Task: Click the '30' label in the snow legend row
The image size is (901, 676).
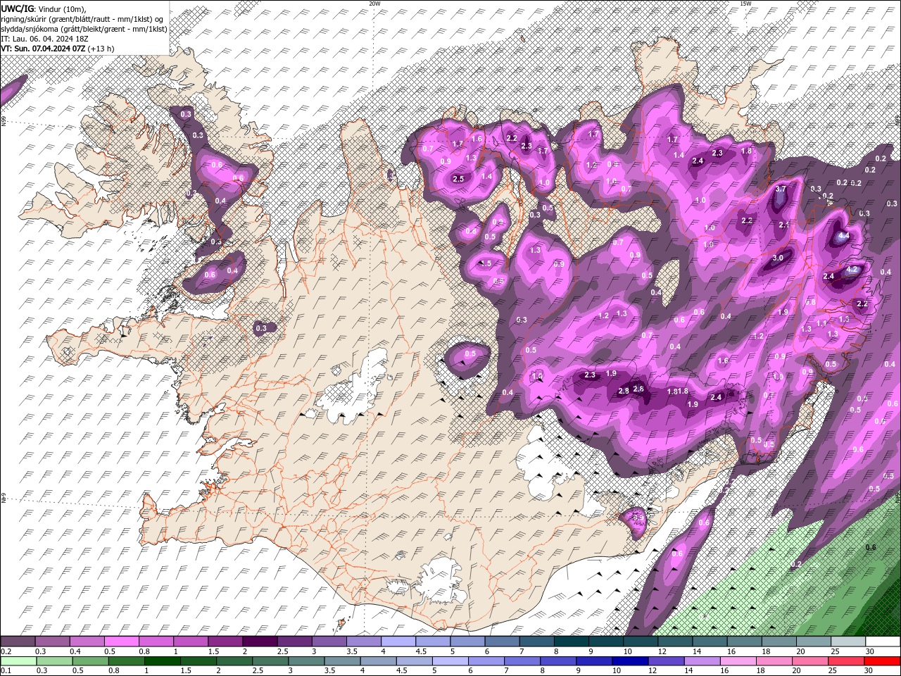Action: pos(871,651)
